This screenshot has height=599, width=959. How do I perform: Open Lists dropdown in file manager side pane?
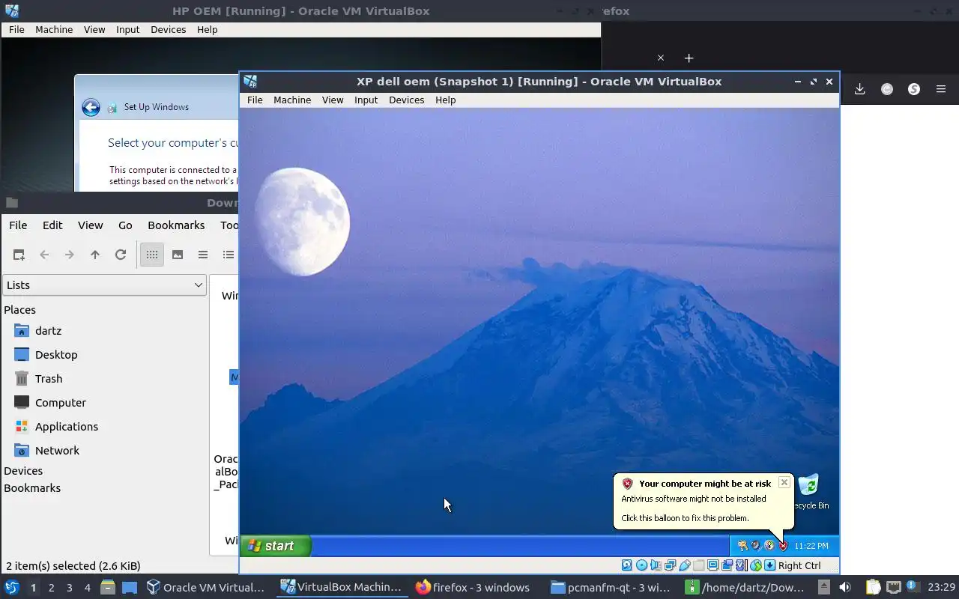pos(104,285)
